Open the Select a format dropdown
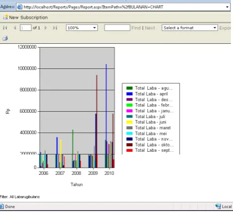233x217 pixels. [x=190, y=28]
